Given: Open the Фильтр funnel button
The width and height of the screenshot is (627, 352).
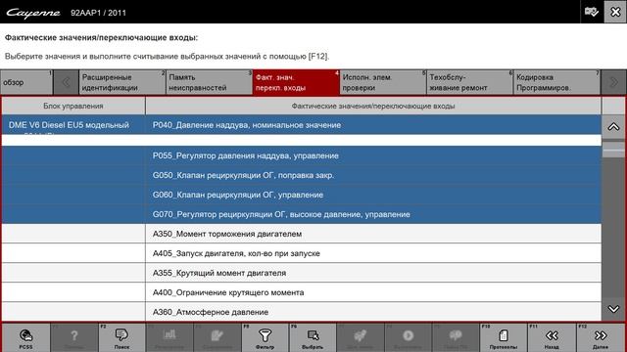Looking at the screenshot, I should point(265,337).
